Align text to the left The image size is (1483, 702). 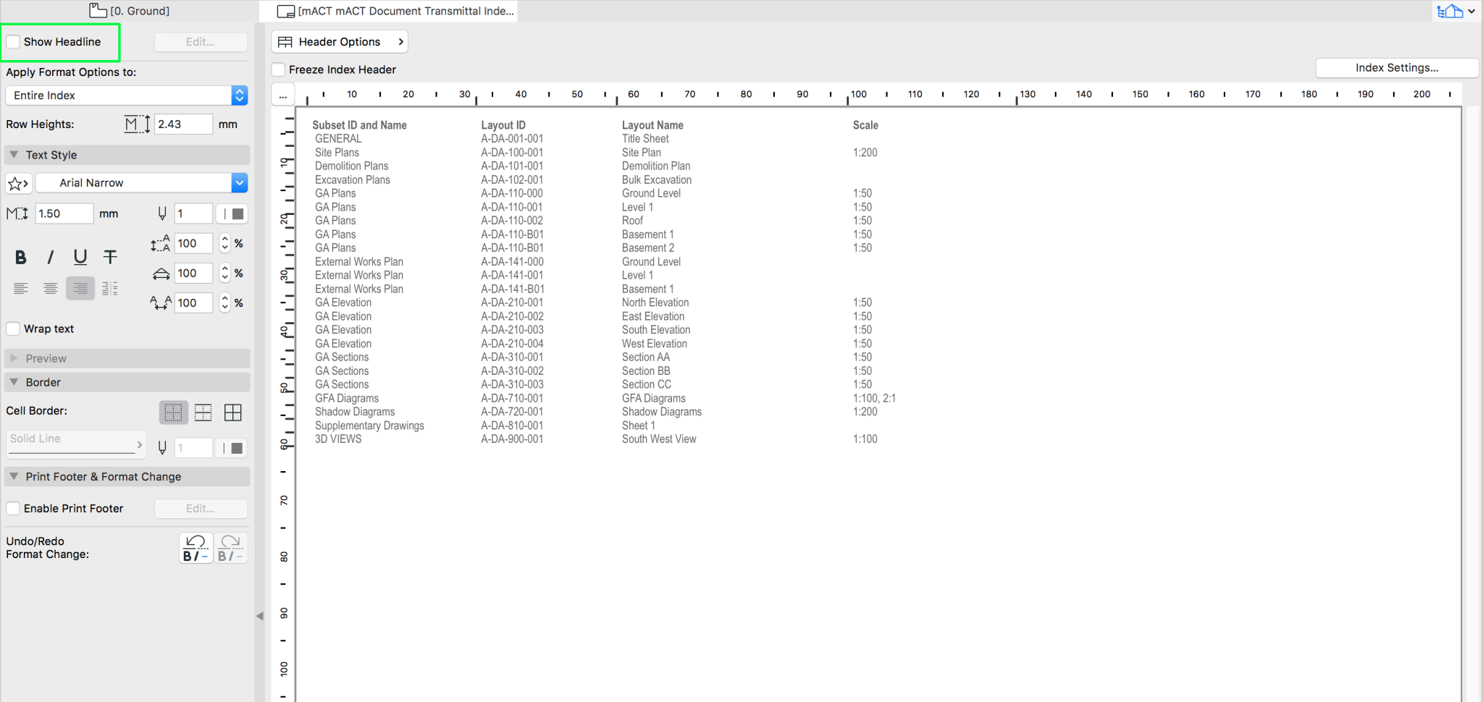(x=21, y=289)
